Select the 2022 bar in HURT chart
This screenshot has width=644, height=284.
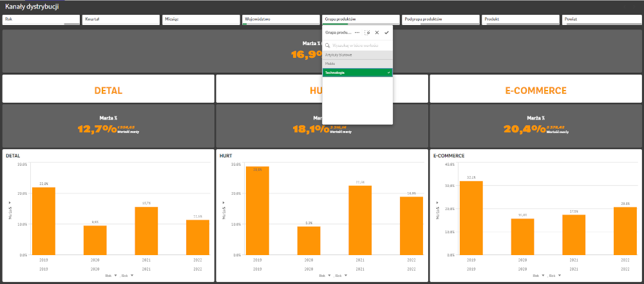tap(411, 226)
